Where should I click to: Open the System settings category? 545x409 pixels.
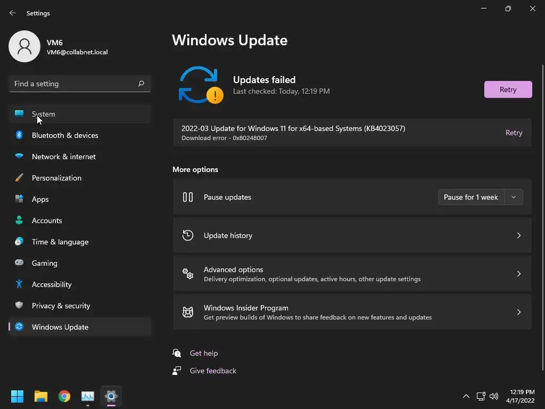tap(80, 114)
